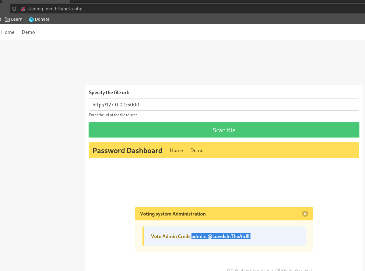Click the tracking protection shield icon
365x271 pixels.
[14, 9]
